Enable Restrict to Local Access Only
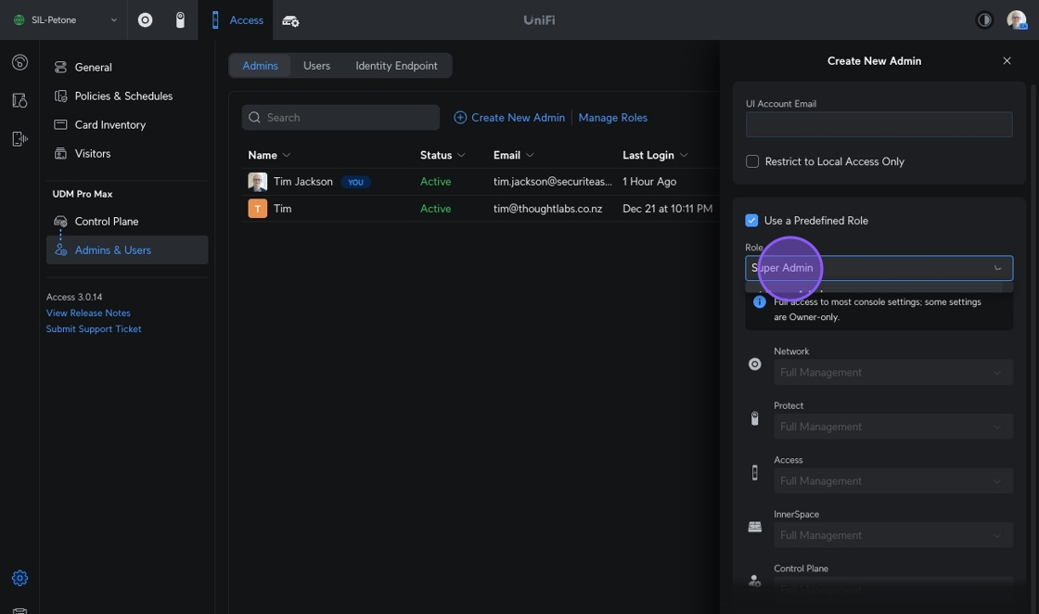The width and height of the screenshot is (1039, 614). coord(752,161)
